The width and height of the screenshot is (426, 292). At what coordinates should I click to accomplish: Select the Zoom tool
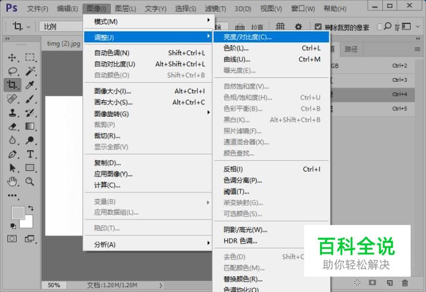(x=30, y=181)
